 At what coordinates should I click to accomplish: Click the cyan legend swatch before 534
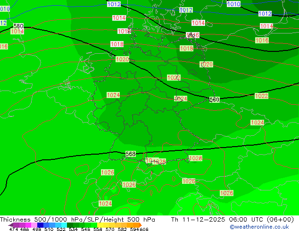click(64, 225)
